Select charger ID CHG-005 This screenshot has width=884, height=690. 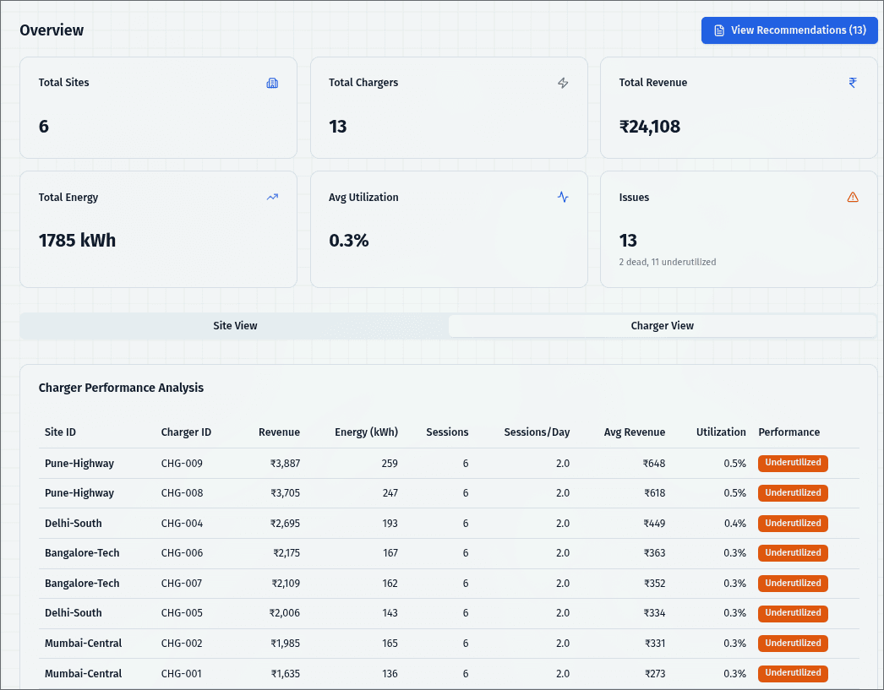[x=182, y=613]
